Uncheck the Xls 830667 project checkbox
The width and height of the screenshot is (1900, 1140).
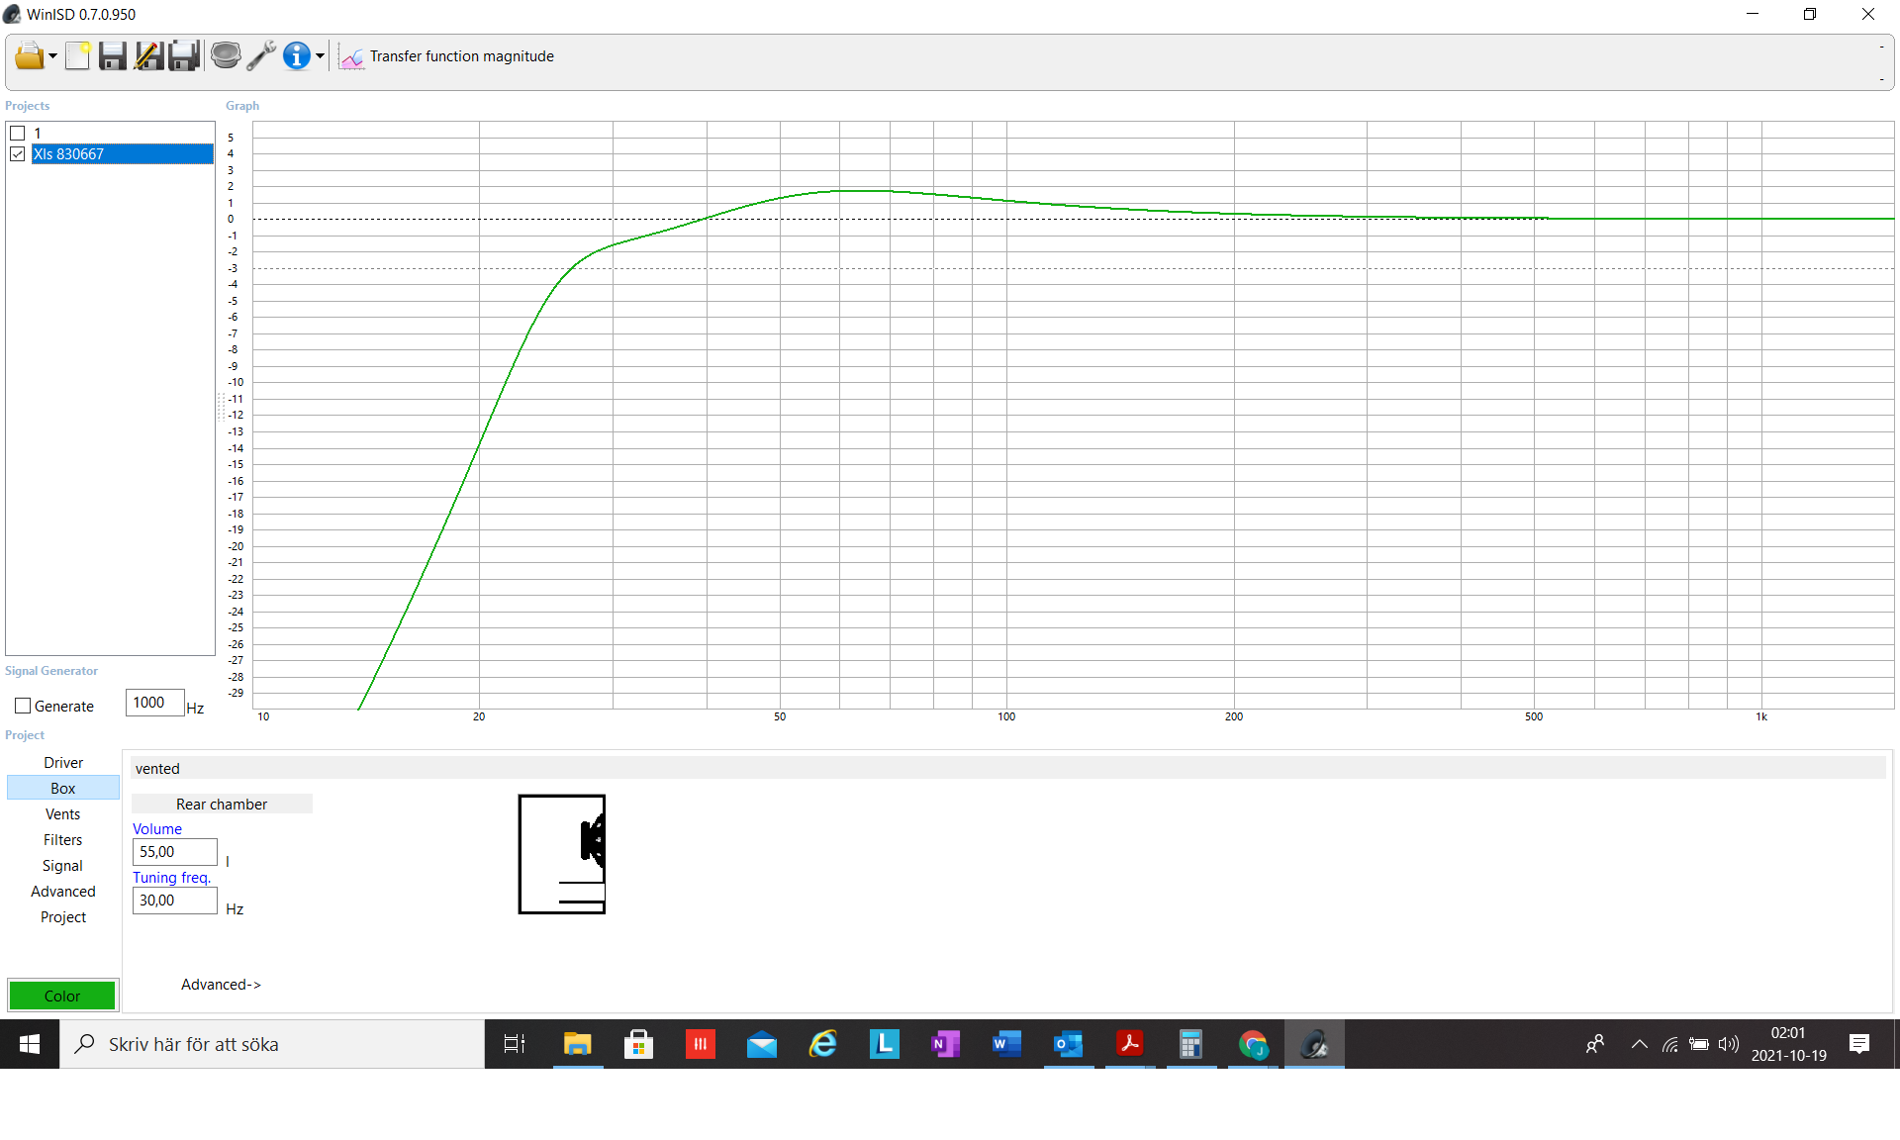click(x=17, y=153)
